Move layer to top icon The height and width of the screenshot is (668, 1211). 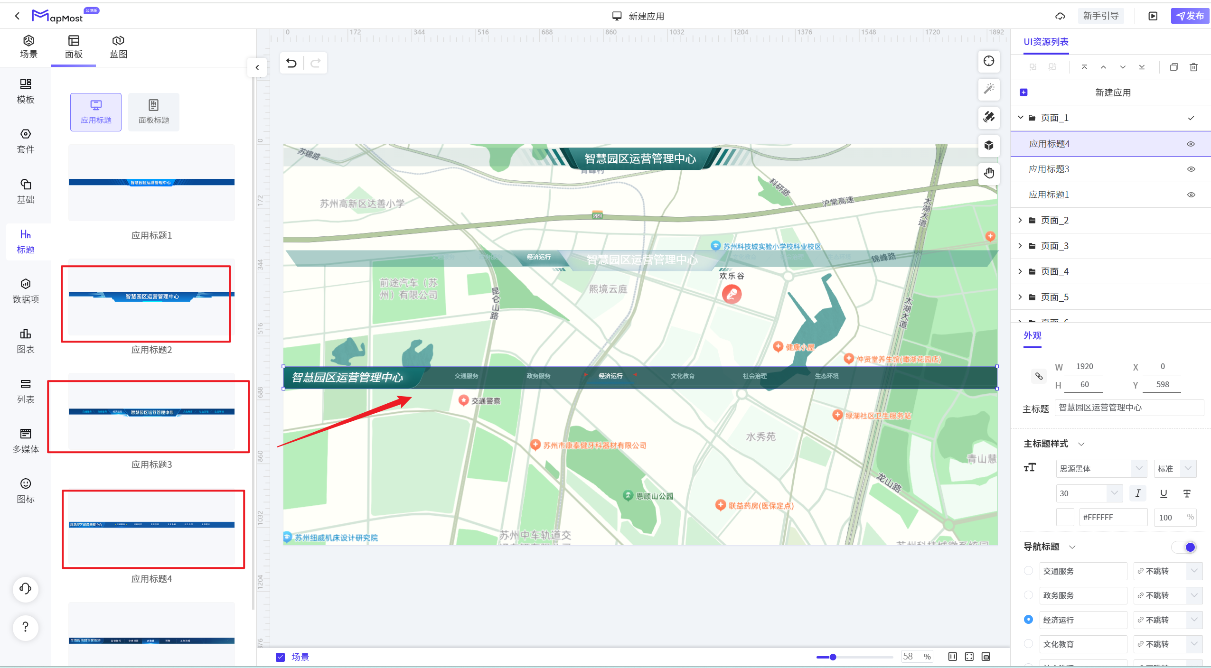(1084, 67)
